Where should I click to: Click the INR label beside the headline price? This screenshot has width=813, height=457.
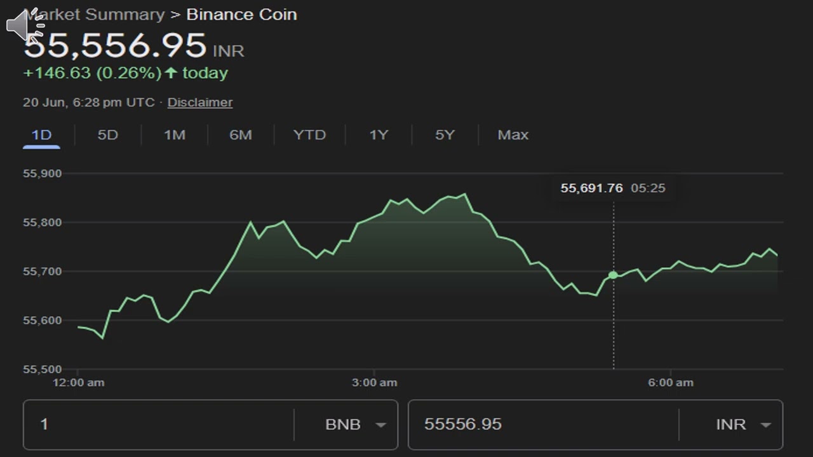[x=228, y=51]
